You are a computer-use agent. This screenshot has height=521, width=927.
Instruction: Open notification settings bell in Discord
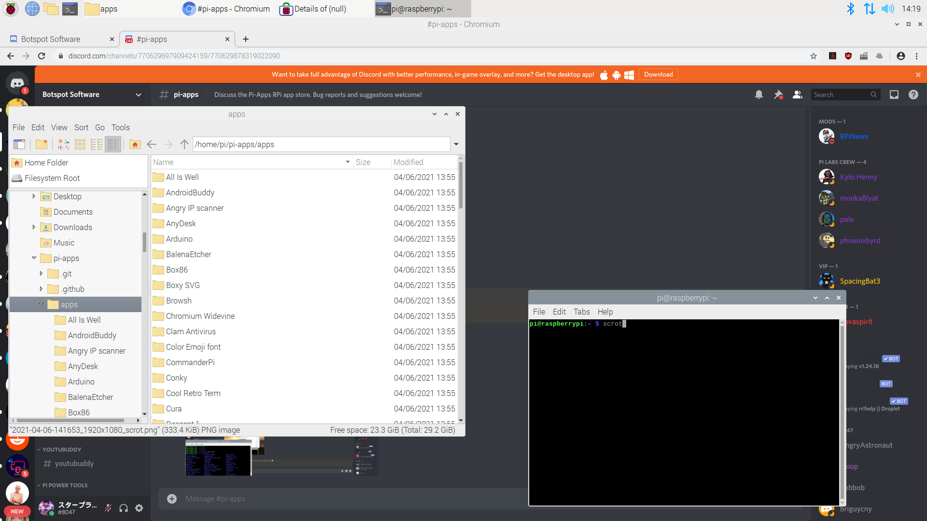tap(759, 95)
